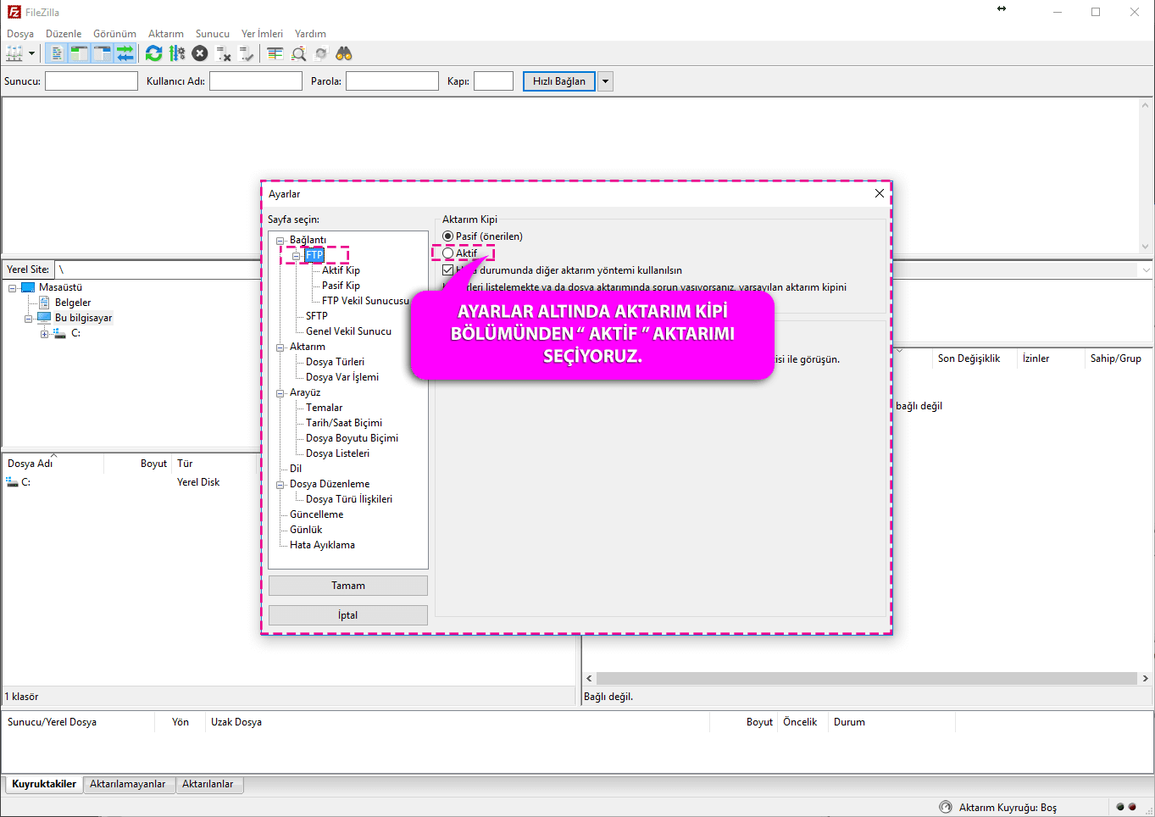
Task: Click the remote panel horizontal scrollbar
Action: 864,678
